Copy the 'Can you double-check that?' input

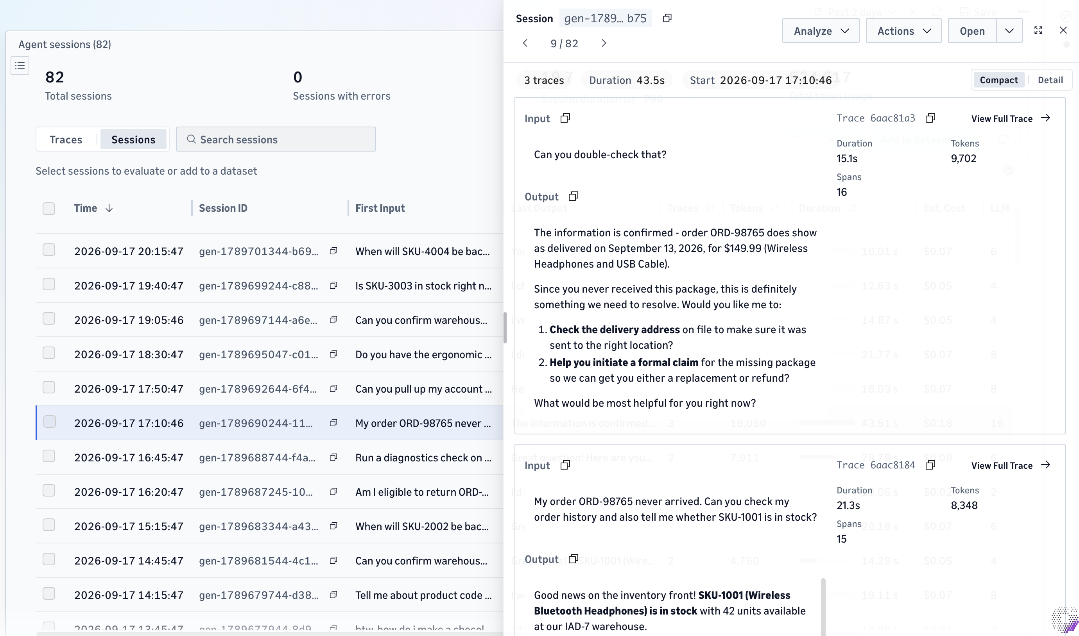click(565, 118)
